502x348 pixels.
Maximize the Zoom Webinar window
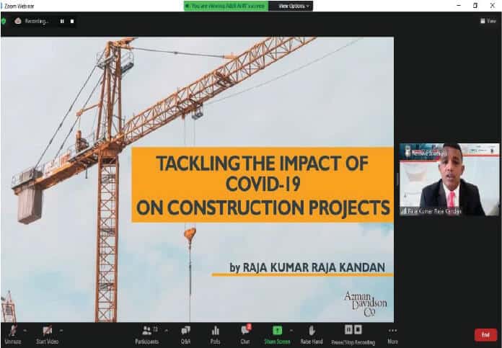[475, 6]
